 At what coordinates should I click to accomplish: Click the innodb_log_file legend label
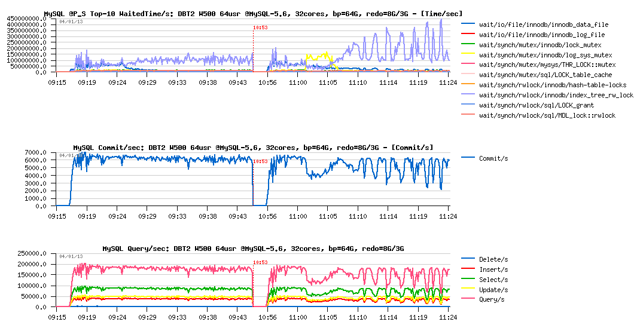tap(542, 35)
